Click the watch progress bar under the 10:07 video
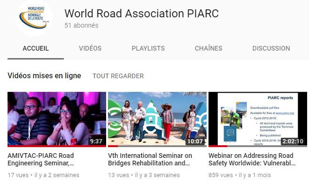The height and width of the screenshot is (186, 309). pos(157,146)
